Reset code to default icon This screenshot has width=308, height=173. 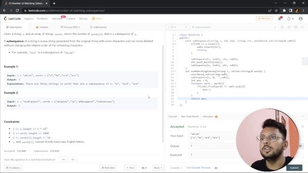tap(289, 27)
